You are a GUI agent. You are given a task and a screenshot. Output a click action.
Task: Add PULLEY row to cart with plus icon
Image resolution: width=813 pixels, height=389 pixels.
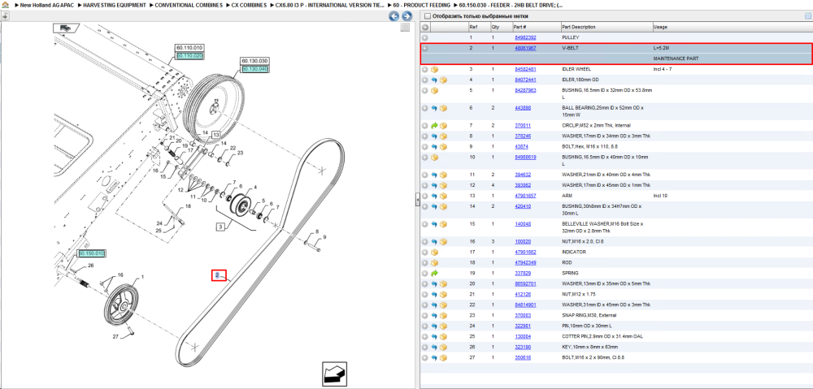pos(424,38)
